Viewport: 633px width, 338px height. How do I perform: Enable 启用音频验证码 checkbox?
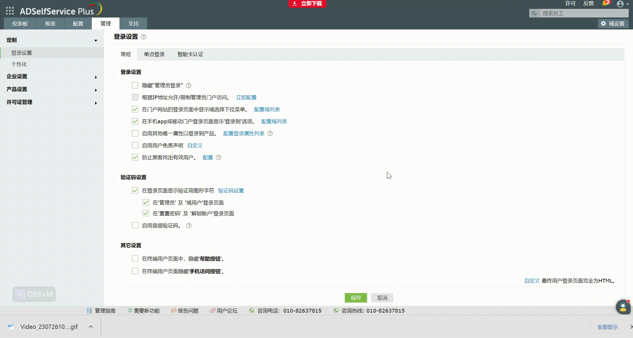coord(135,225)
